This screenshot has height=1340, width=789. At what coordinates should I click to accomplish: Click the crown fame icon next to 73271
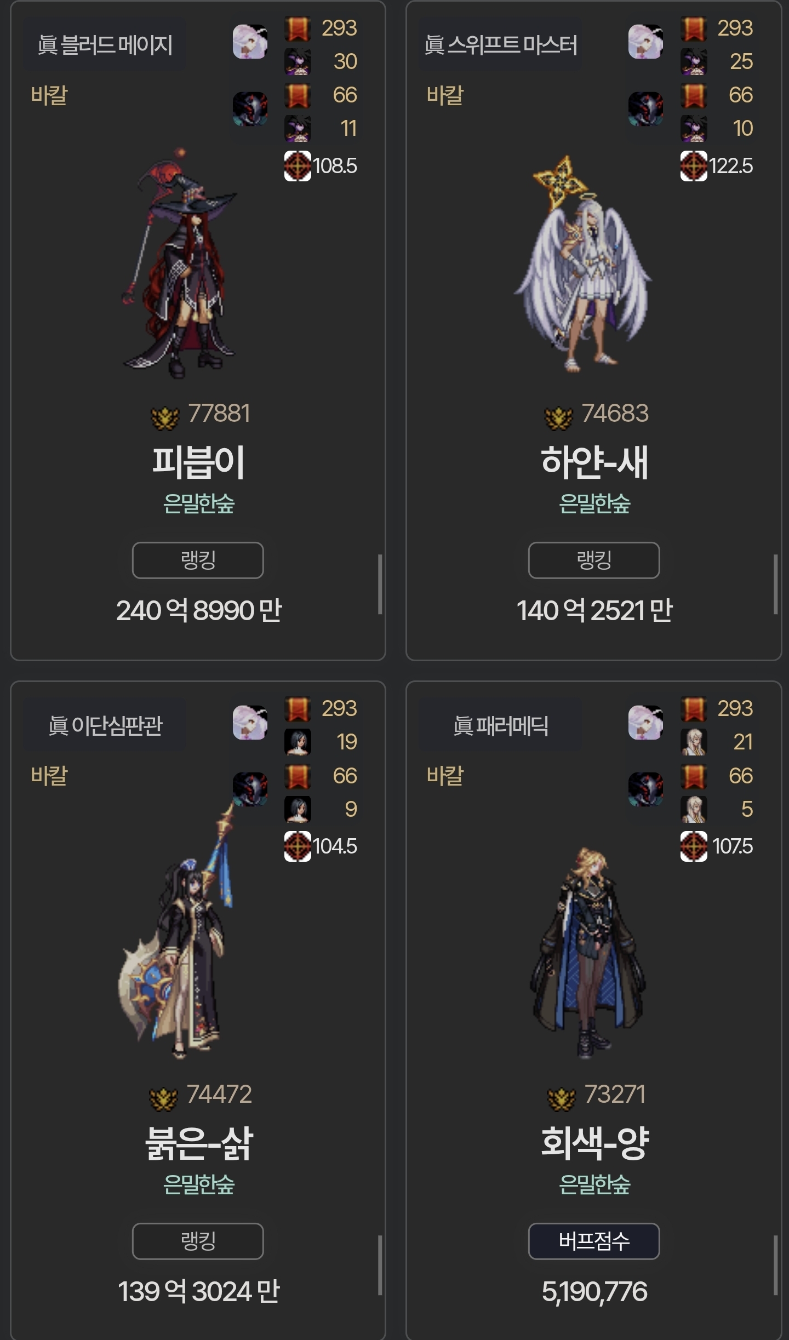(x=562, y=1098)
